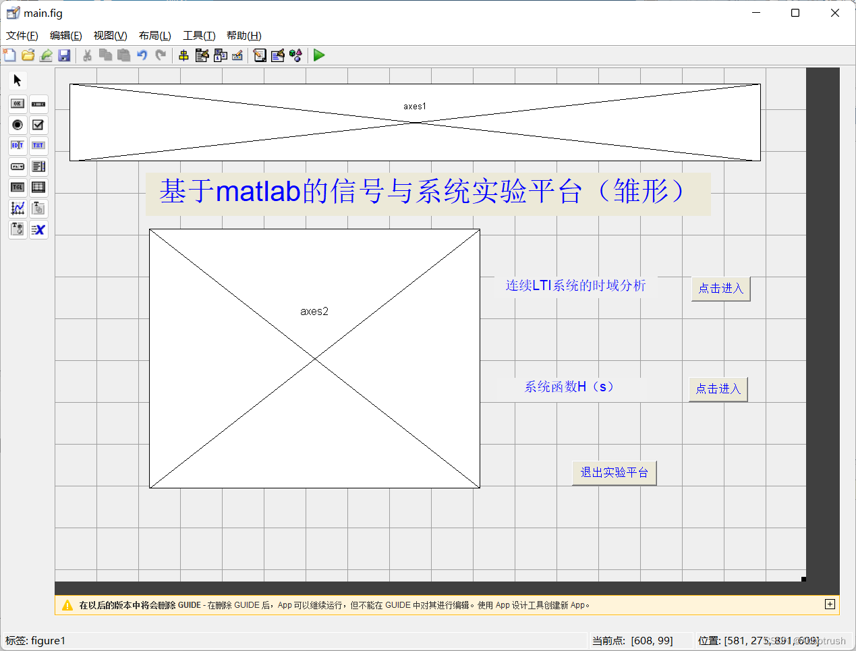Select the axes1 component on canvas

coord(415,123)
